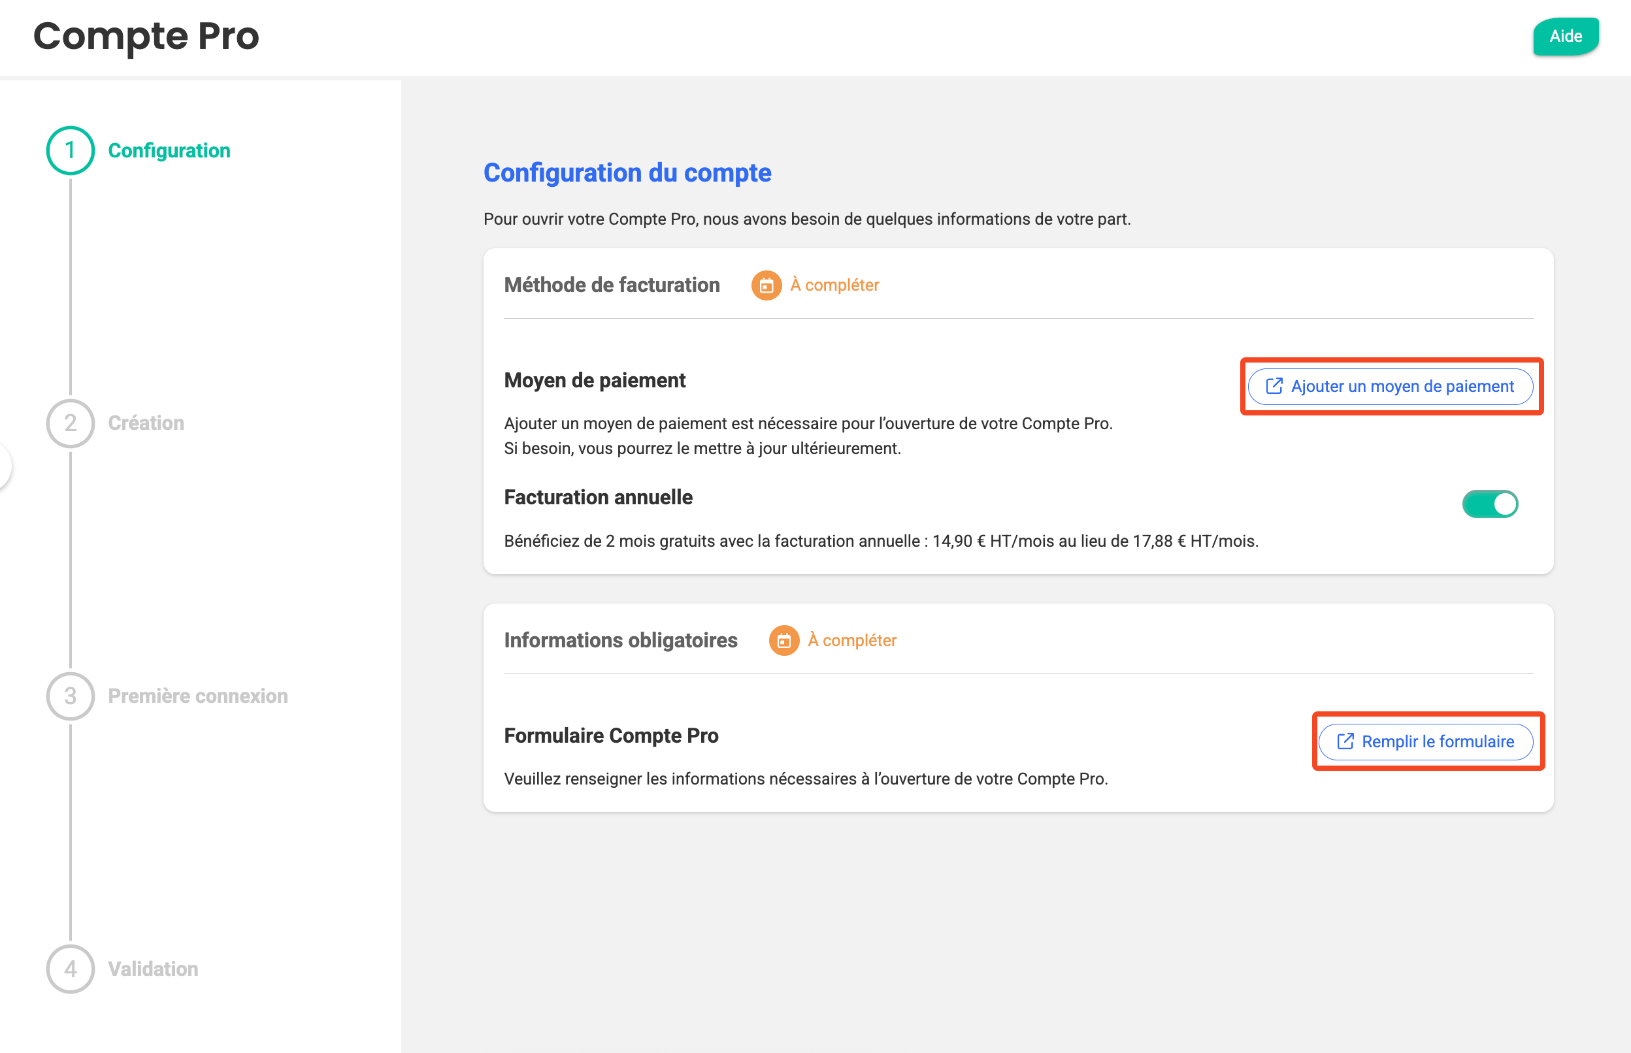
Task: Select step 2 circle for Création
Action: 71,423
